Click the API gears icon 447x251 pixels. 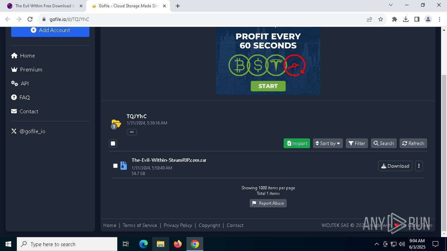14,84
